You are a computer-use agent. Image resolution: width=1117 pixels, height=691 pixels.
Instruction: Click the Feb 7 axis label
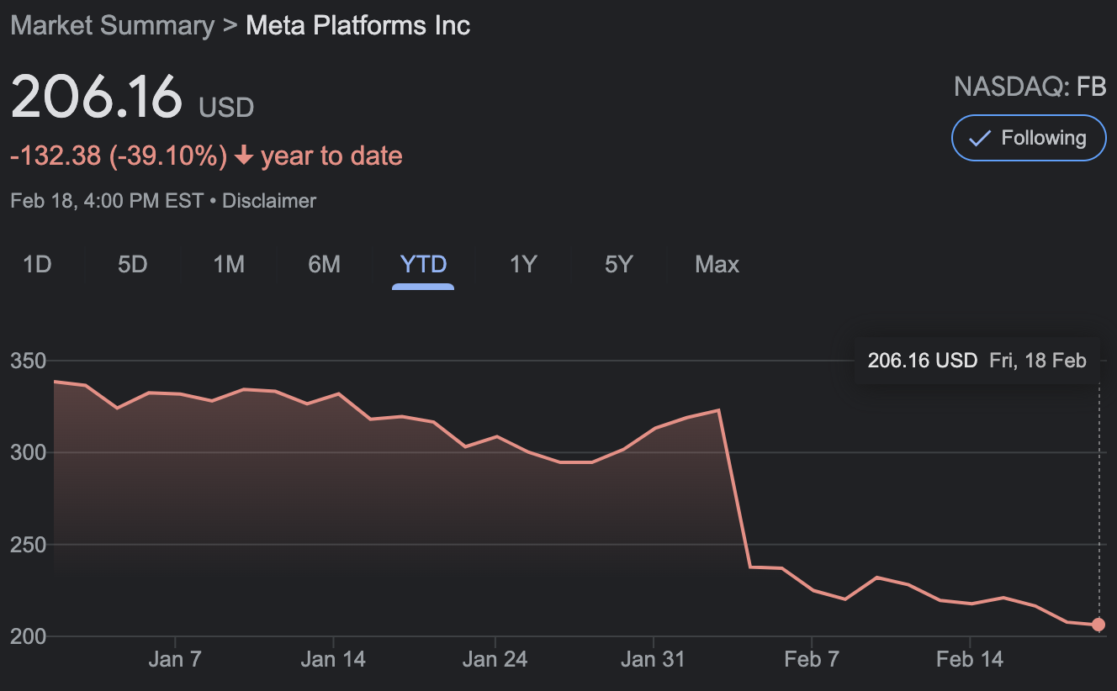click(812, 659)
